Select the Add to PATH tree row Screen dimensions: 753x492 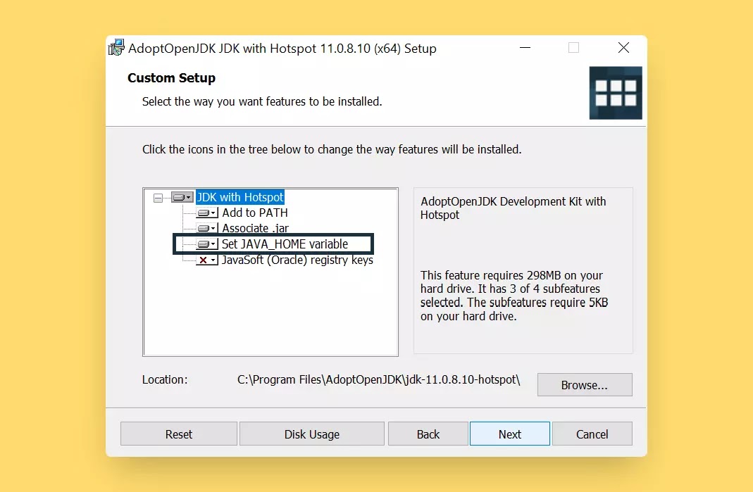tap(255, 213)
